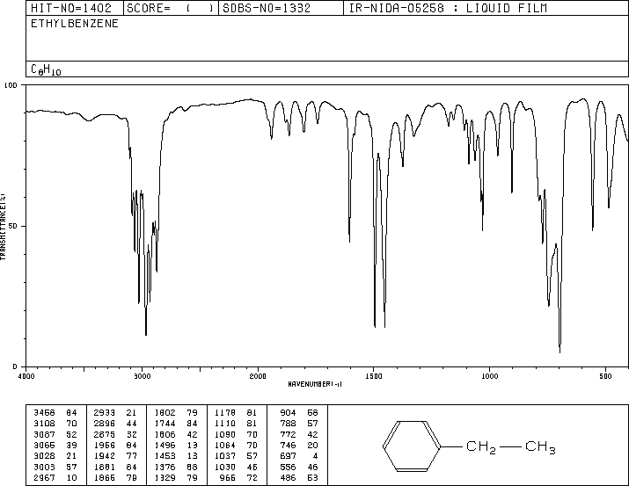Click peak table entry 1966
Viewport: 629px width, 486px height.
tap(105, 445)
